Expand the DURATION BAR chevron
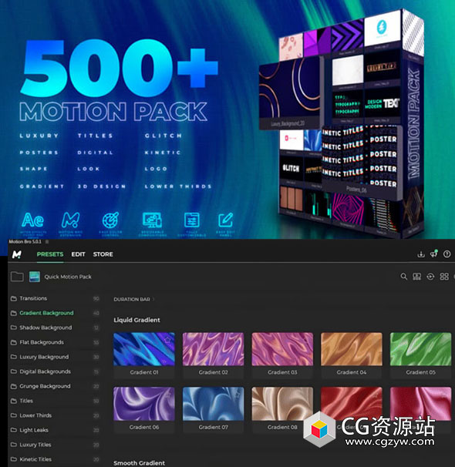Screen dimensions: 455x467 pyautogui.click(x=153, y=299)
